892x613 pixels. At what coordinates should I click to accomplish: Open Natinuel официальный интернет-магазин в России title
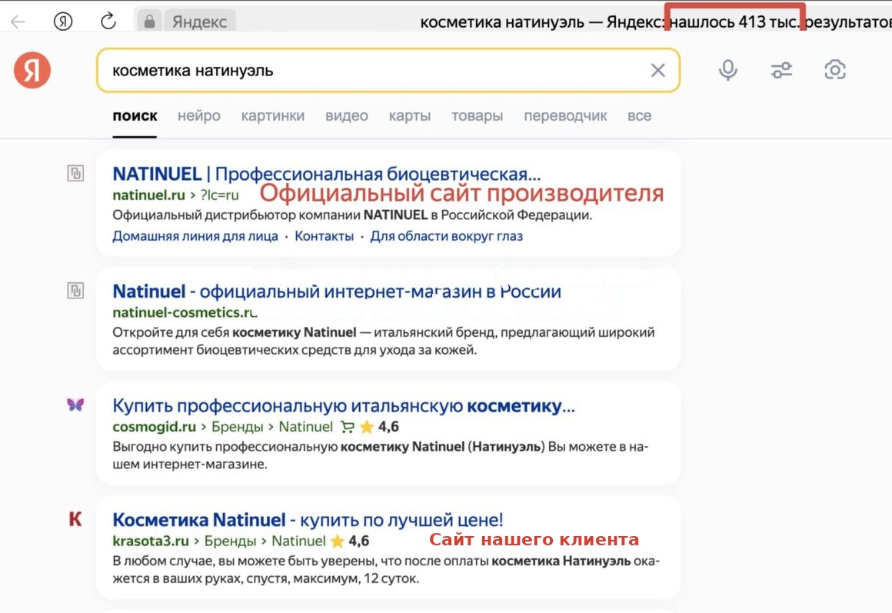337,292
